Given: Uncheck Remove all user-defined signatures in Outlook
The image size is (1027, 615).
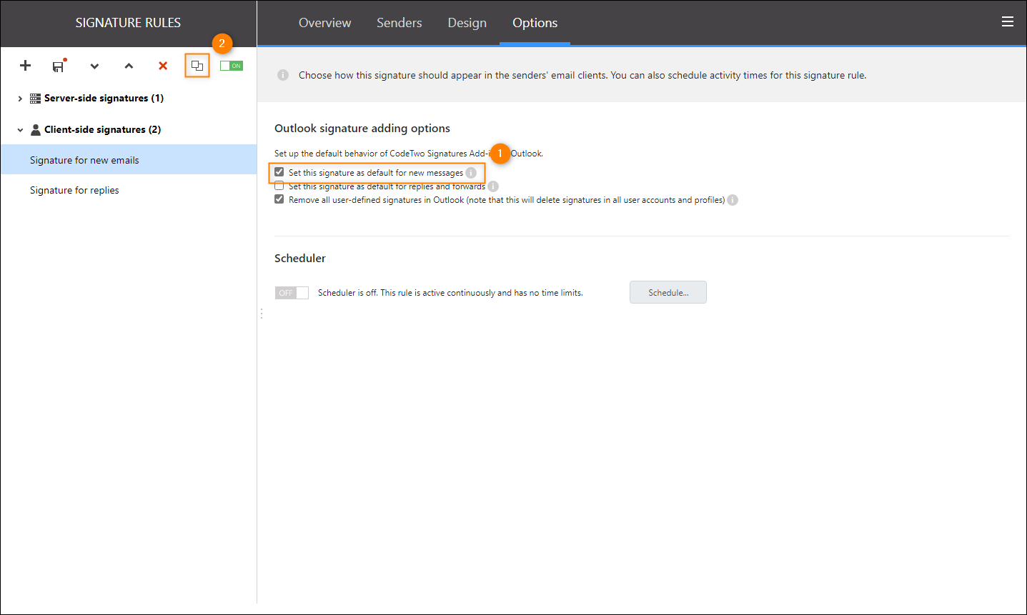Looking at the screenshot, I should tap(279, 199).
